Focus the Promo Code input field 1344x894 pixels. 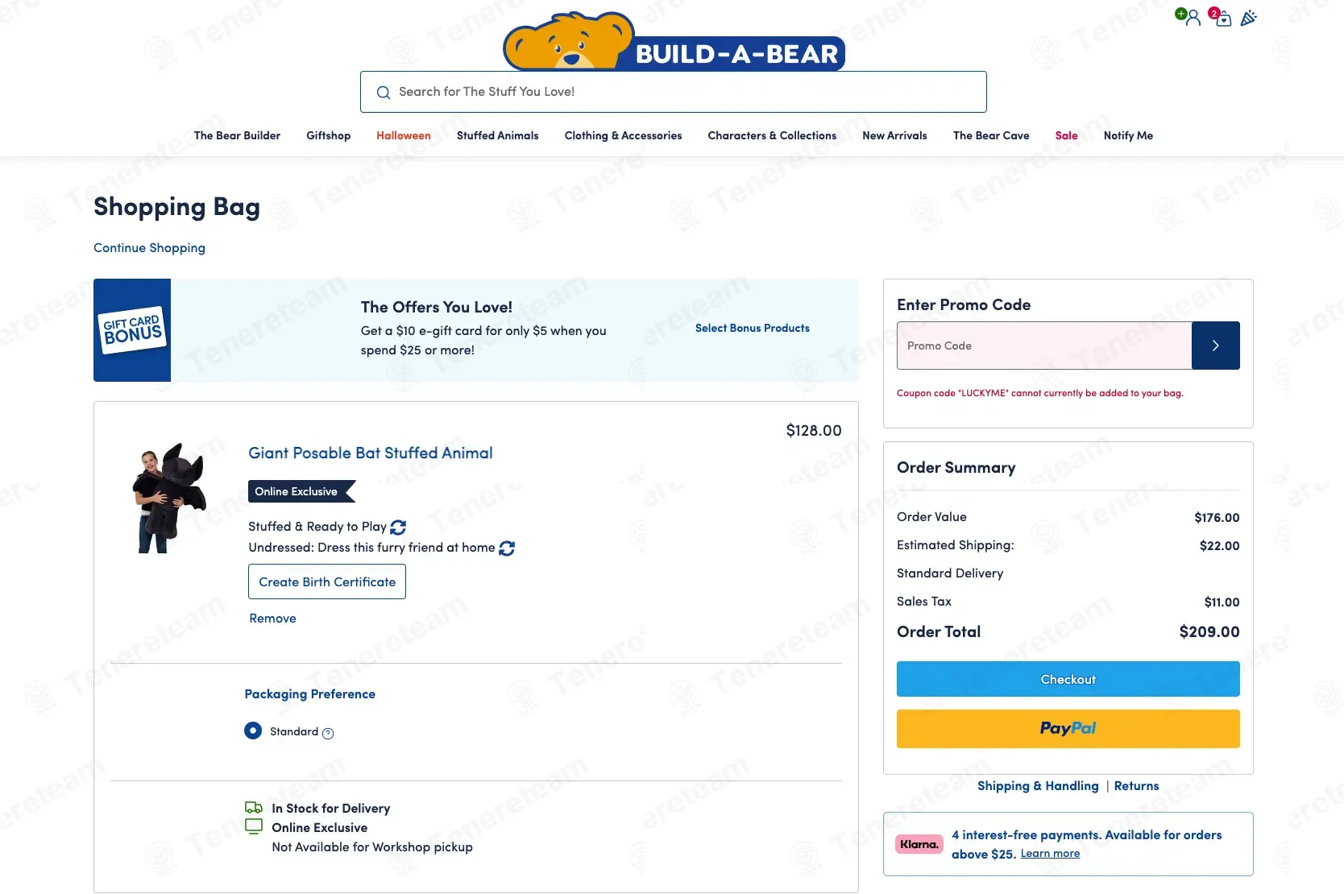pyautogui.click(x=1044, y=346)
